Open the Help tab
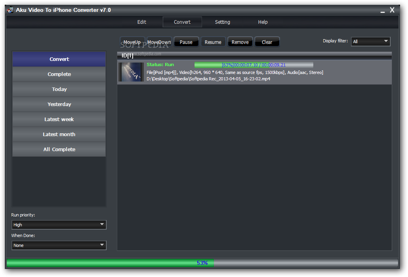Image resolution: width=408 pixels, height=277 pixels. (x=263, y=22)
